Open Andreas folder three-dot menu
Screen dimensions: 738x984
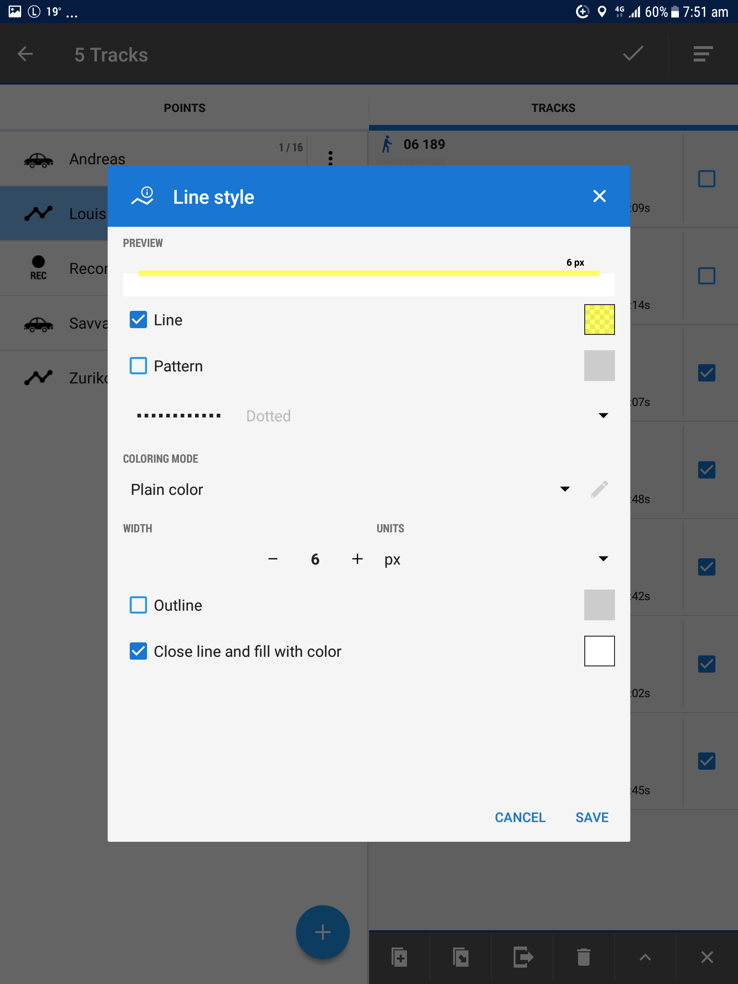(x=330, y=158)
